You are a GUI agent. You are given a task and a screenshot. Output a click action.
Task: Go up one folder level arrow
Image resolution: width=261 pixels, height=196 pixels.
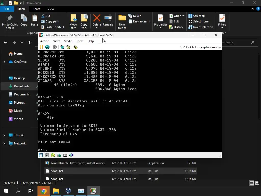click(x=30, y=42)
